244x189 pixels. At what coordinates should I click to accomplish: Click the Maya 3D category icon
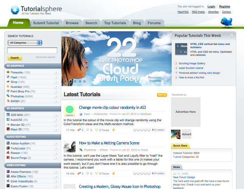pos(8,129)
